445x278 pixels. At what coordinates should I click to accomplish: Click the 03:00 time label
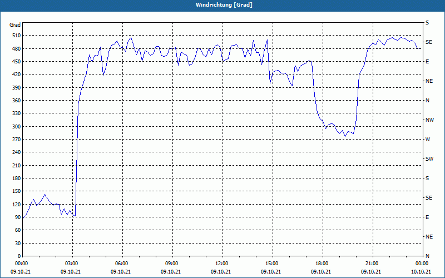(71, 264)
